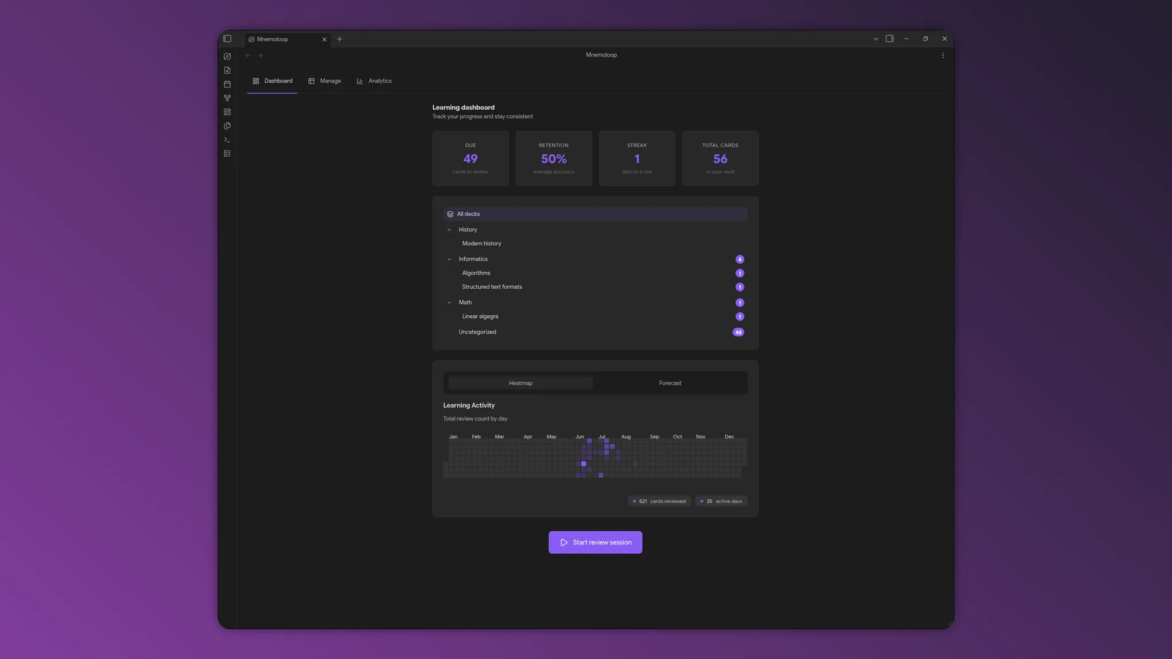The image size is (1172, 659).
Task: Click the 521 cards reviewed chip
Action: [x=659, y=502]
